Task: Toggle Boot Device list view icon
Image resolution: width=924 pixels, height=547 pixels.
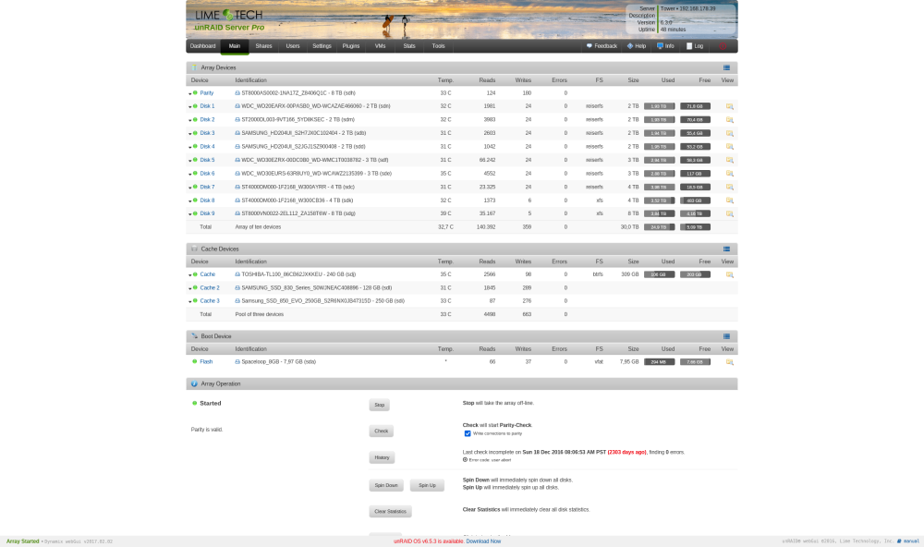Action: (x=726, y=336)
